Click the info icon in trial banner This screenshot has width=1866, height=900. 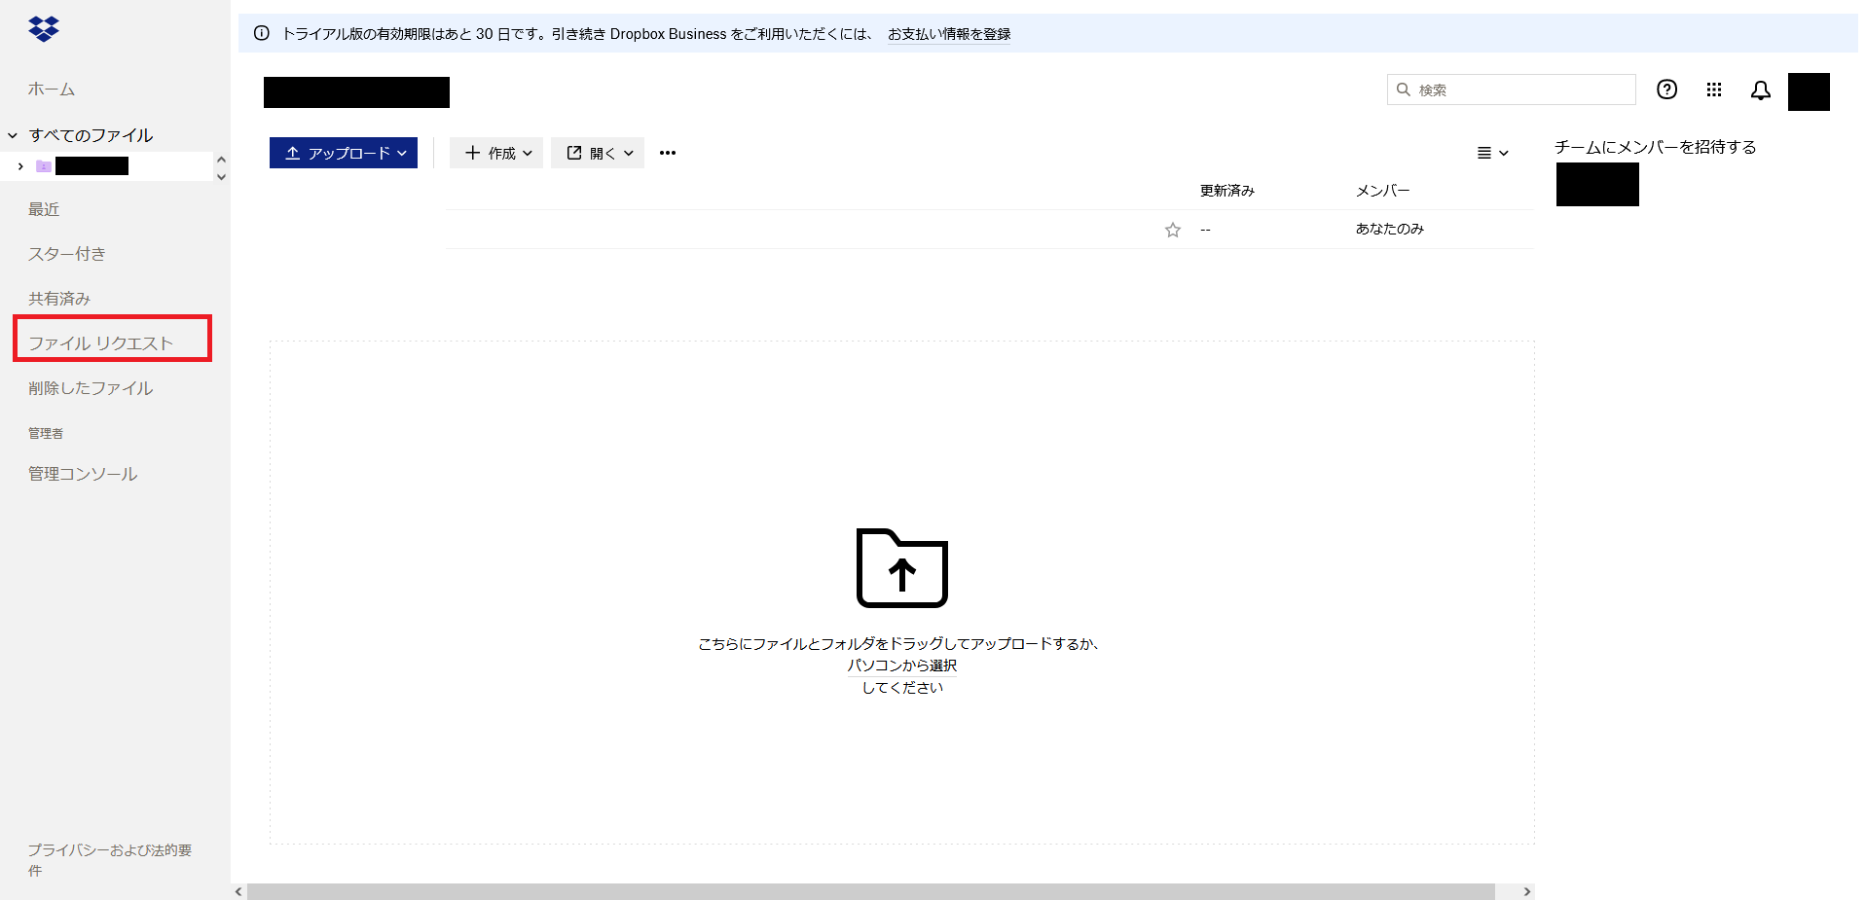coord(261,33)
